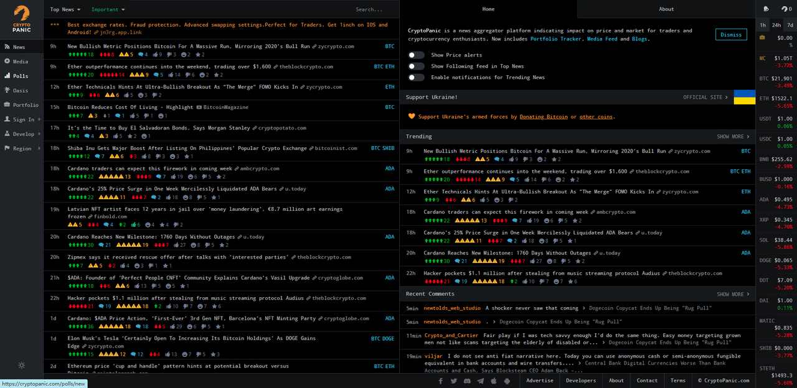Enable the Show Price alerts switch
This screenshot has width=797, height=388.
pos(416,55)
